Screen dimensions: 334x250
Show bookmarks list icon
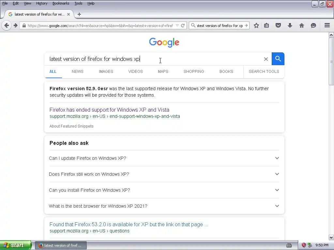pos(266,25)
